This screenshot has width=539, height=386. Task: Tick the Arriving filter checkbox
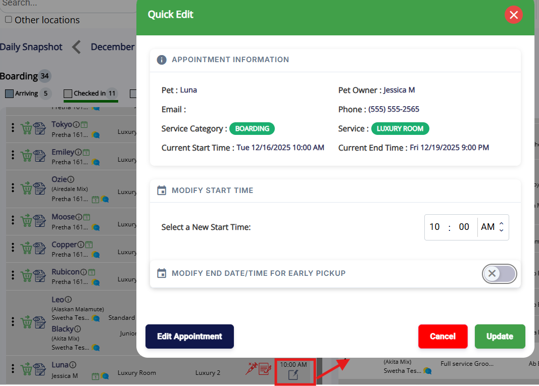[9, 93]
